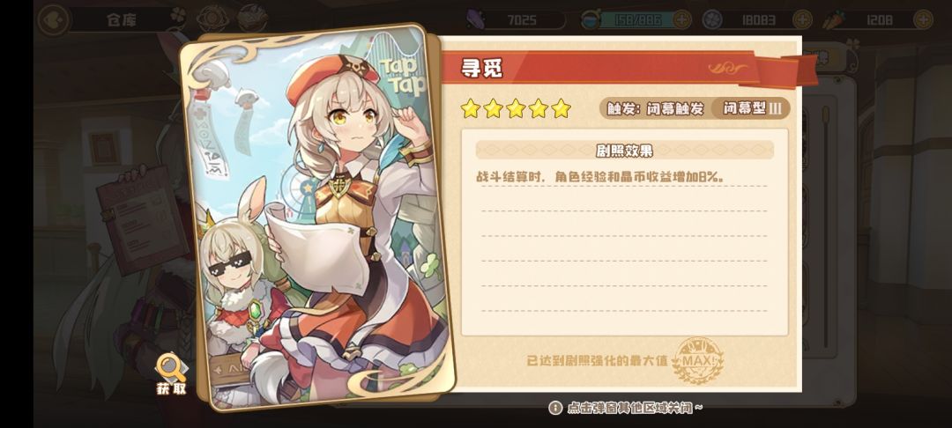Click the magnifier 获取 icon
Viewport: 952px width, 428px height.
[171, 374]
